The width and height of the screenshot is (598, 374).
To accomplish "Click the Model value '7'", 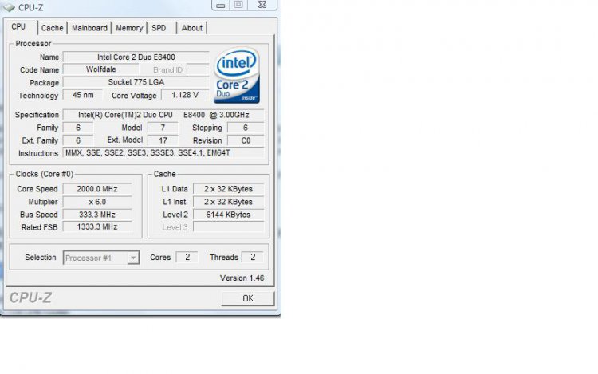I will point(163,128).
